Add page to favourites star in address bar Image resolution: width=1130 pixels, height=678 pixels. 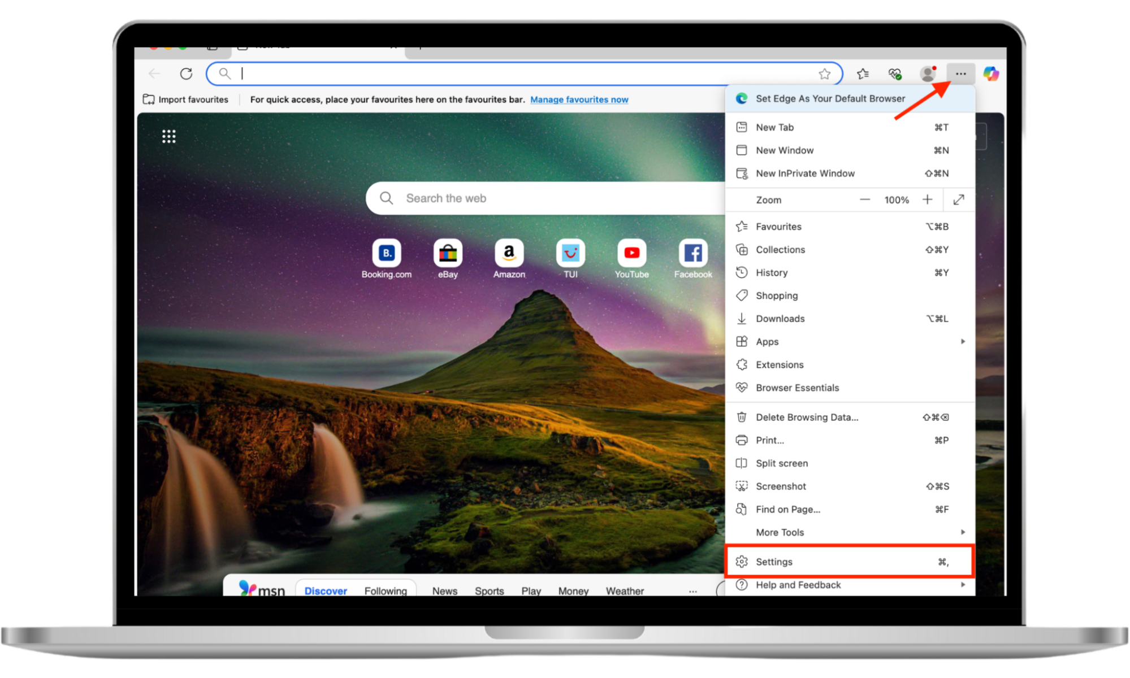click(x=824, y=74)
